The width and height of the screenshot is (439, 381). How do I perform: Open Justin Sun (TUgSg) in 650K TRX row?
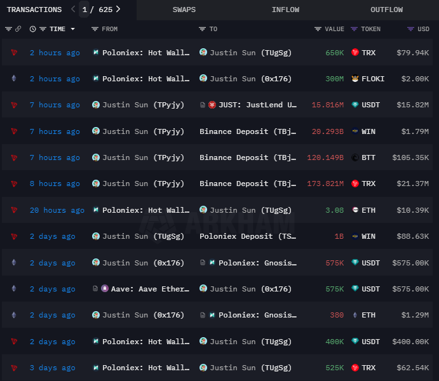[250, 53]
